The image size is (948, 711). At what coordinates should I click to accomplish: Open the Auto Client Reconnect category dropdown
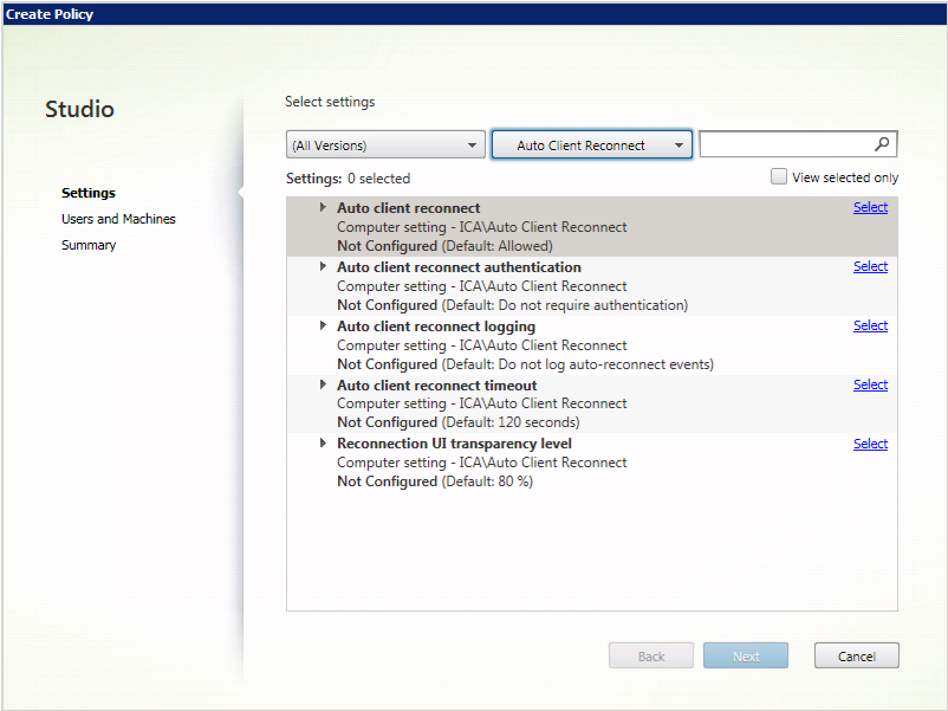click(x=592, y=145)
